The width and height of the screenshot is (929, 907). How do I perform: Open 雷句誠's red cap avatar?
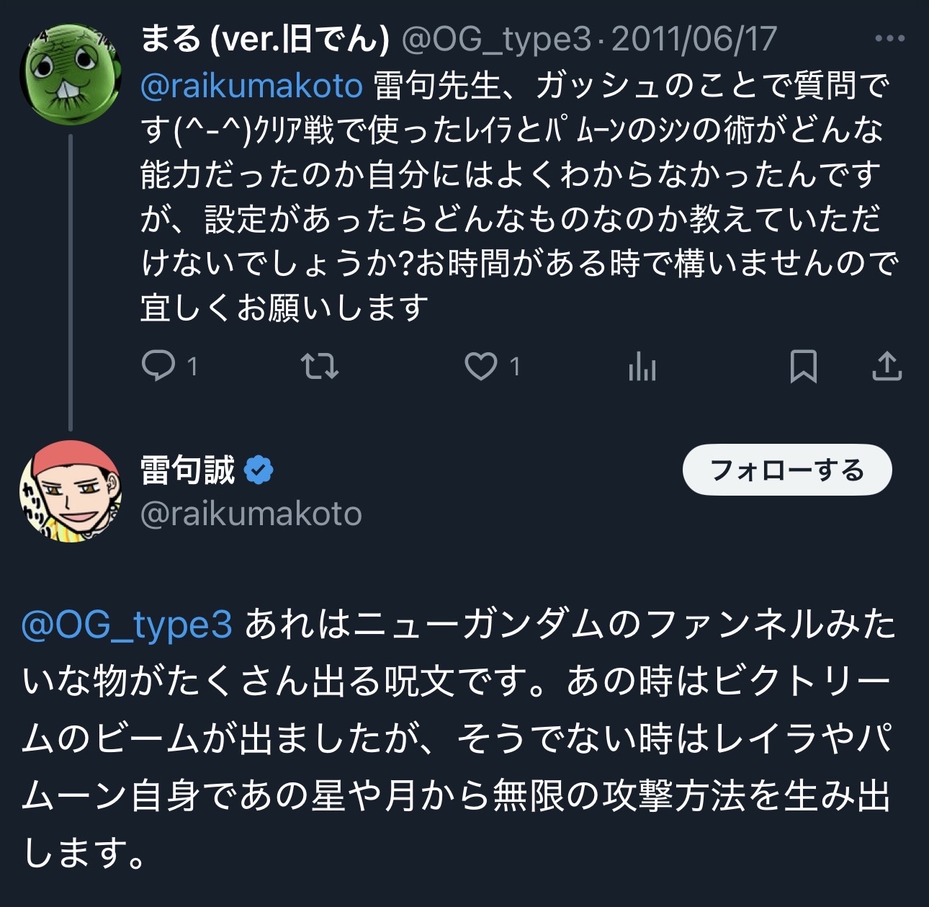pyautogui.click(x=70, y=491)
